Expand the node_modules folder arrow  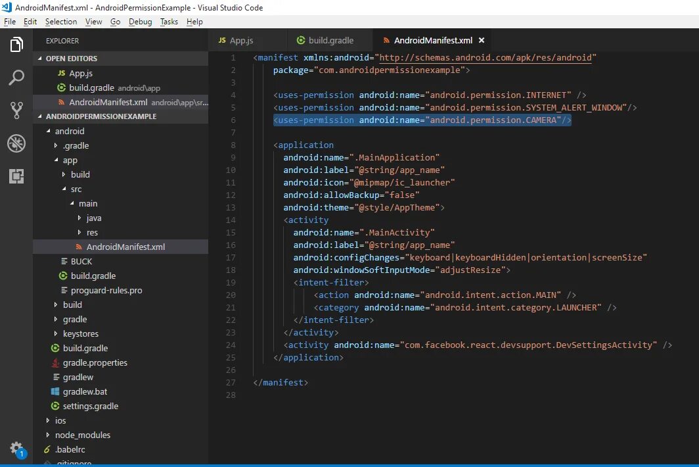pyautogui.click(x=48, y=435)
